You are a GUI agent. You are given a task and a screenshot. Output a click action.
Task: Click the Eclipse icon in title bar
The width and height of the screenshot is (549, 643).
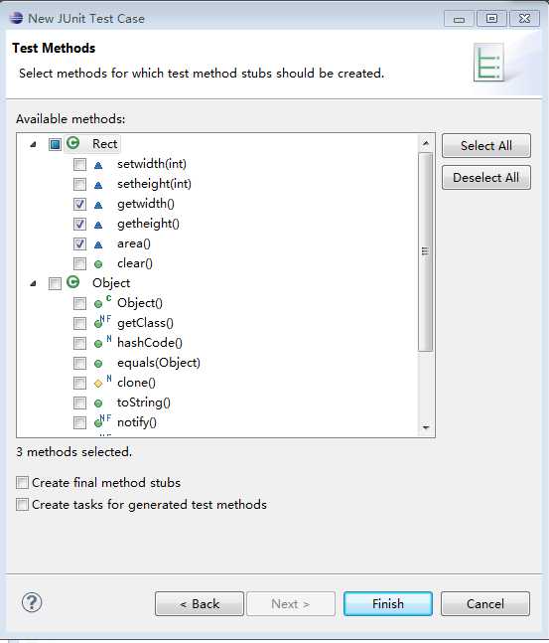click(17, 18)
